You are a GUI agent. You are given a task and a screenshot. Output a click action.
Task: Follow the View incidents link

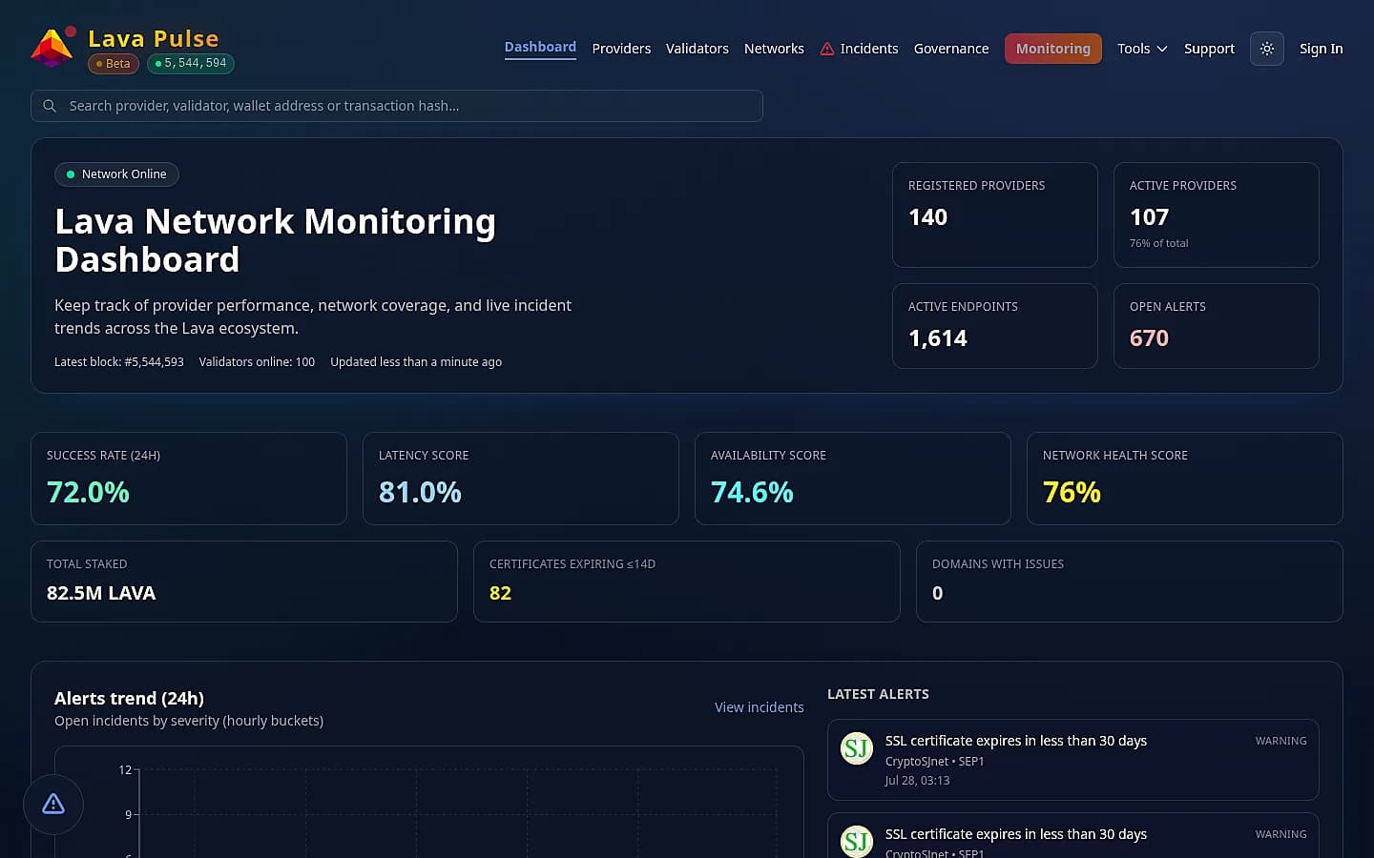point(760,707)
